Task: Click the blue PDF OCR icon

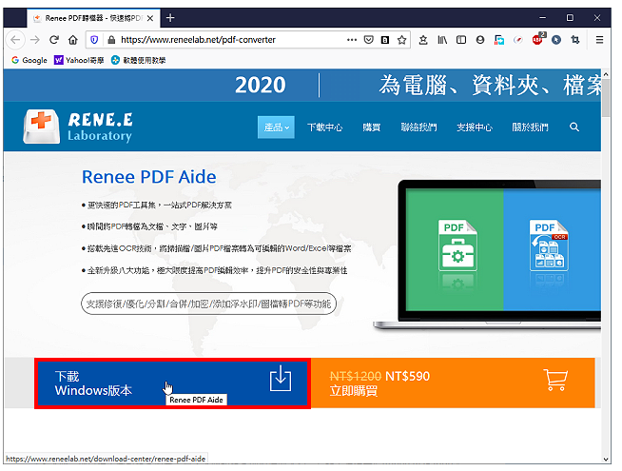Action: click(x=549, y=245)
